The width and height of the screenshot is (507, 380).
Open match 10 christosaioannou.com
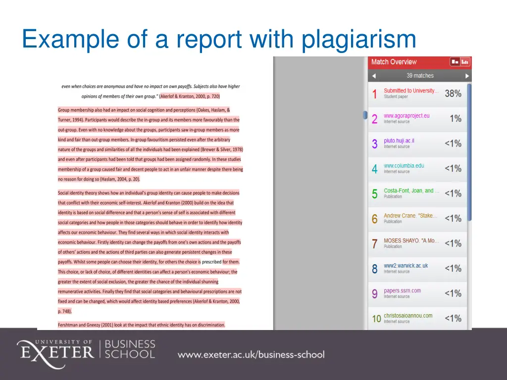(x=417, y=319)
